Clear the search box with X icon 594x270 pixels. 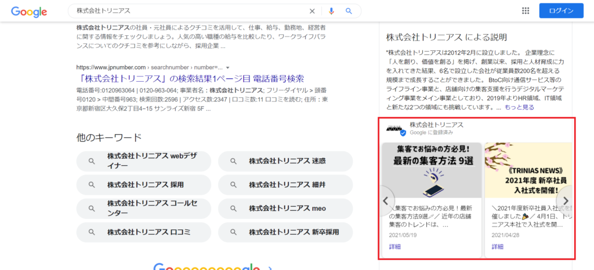(x=312, y=11)
